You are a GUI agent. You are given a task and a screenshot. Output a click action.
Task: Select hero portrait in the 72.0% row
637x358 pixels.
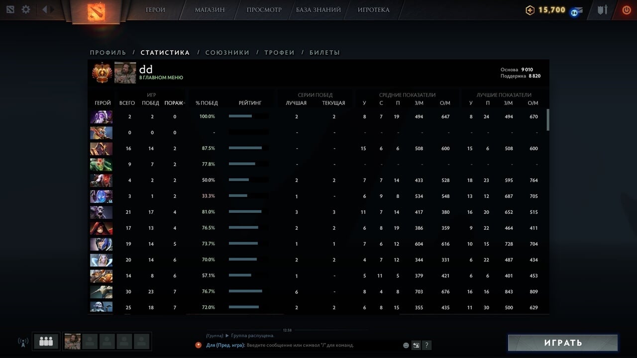point(101,307)
